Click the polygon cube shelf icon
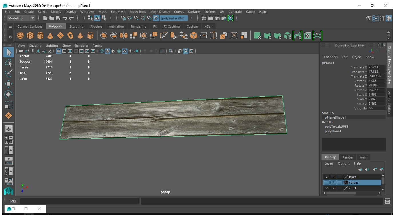This screenshot has height=215, width=395. click(30, 35)
